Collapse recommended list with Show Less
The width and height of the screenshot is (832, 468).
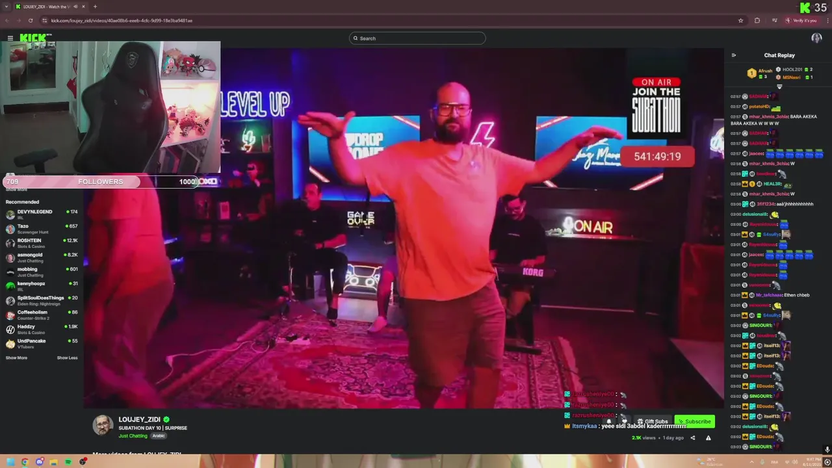pyautogui.click(x=67, y=357)
